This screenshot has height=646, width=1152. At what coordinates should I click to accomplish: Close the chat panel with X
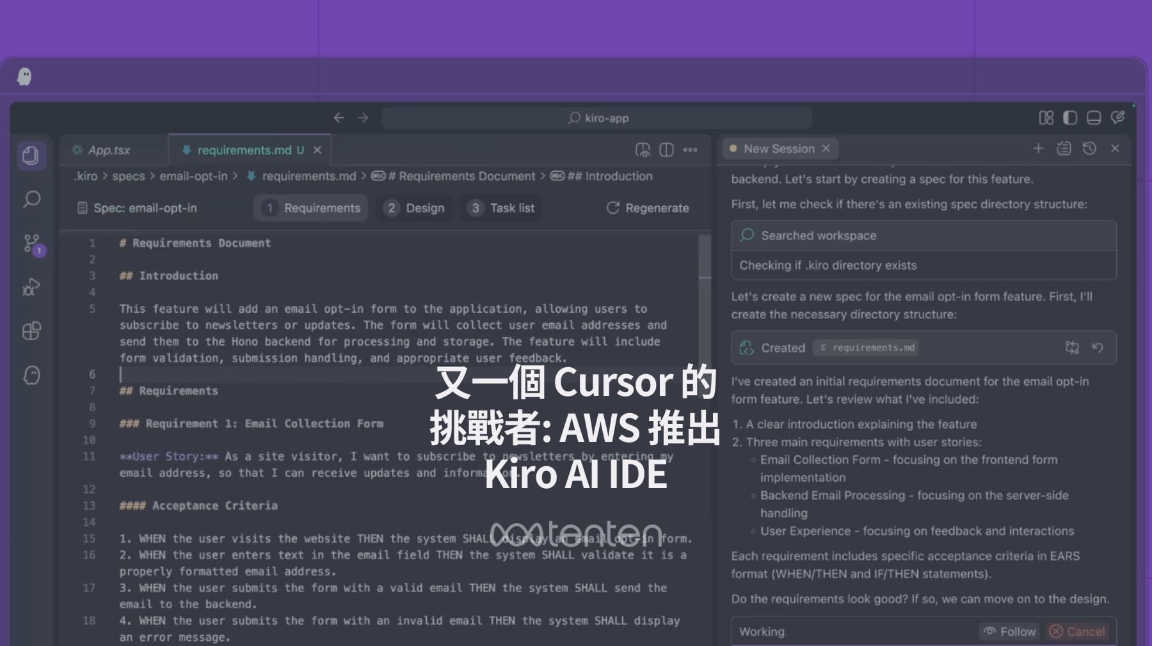pyautogui.click(x=1115, y=148)
